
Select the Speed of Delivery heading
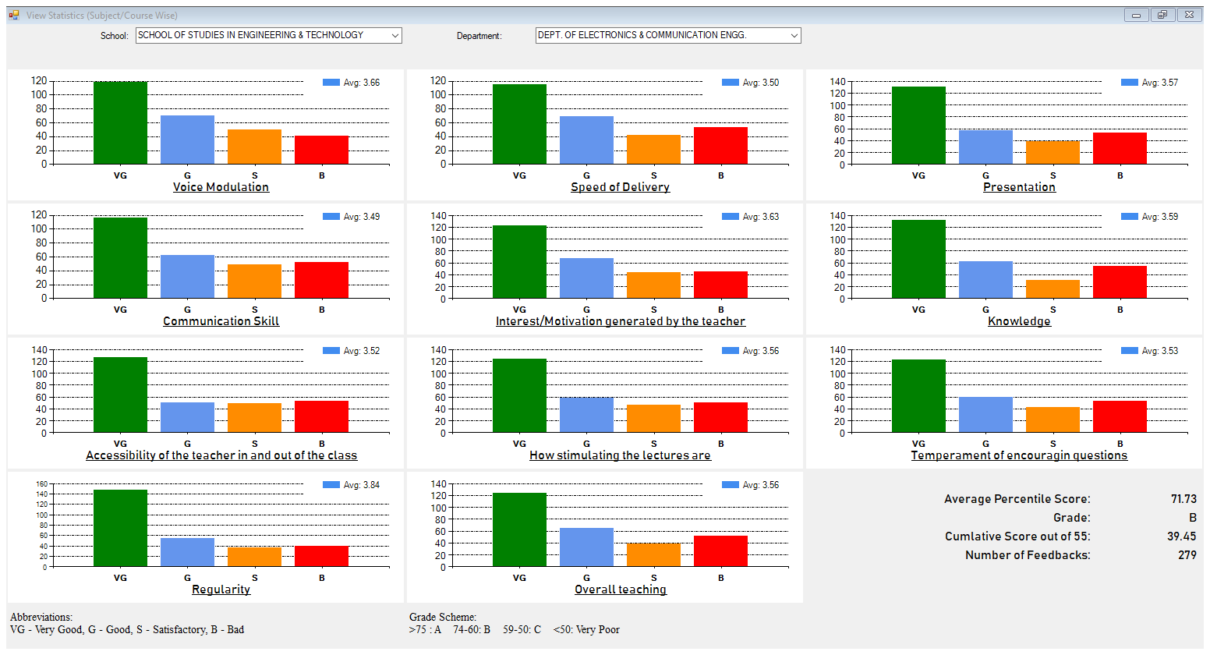point(620,187)
